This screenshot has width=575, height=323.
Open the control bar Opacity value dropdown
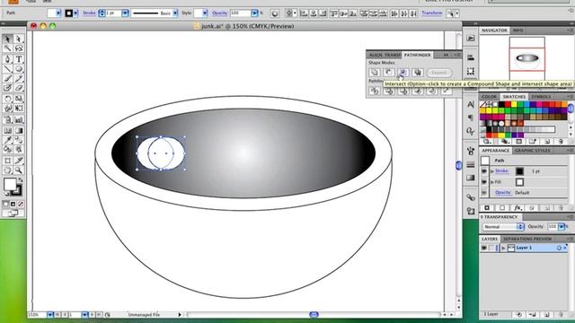(254, 13)
